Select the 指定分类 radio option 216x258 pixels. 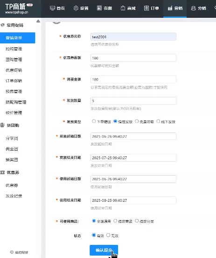coord(137,221)
